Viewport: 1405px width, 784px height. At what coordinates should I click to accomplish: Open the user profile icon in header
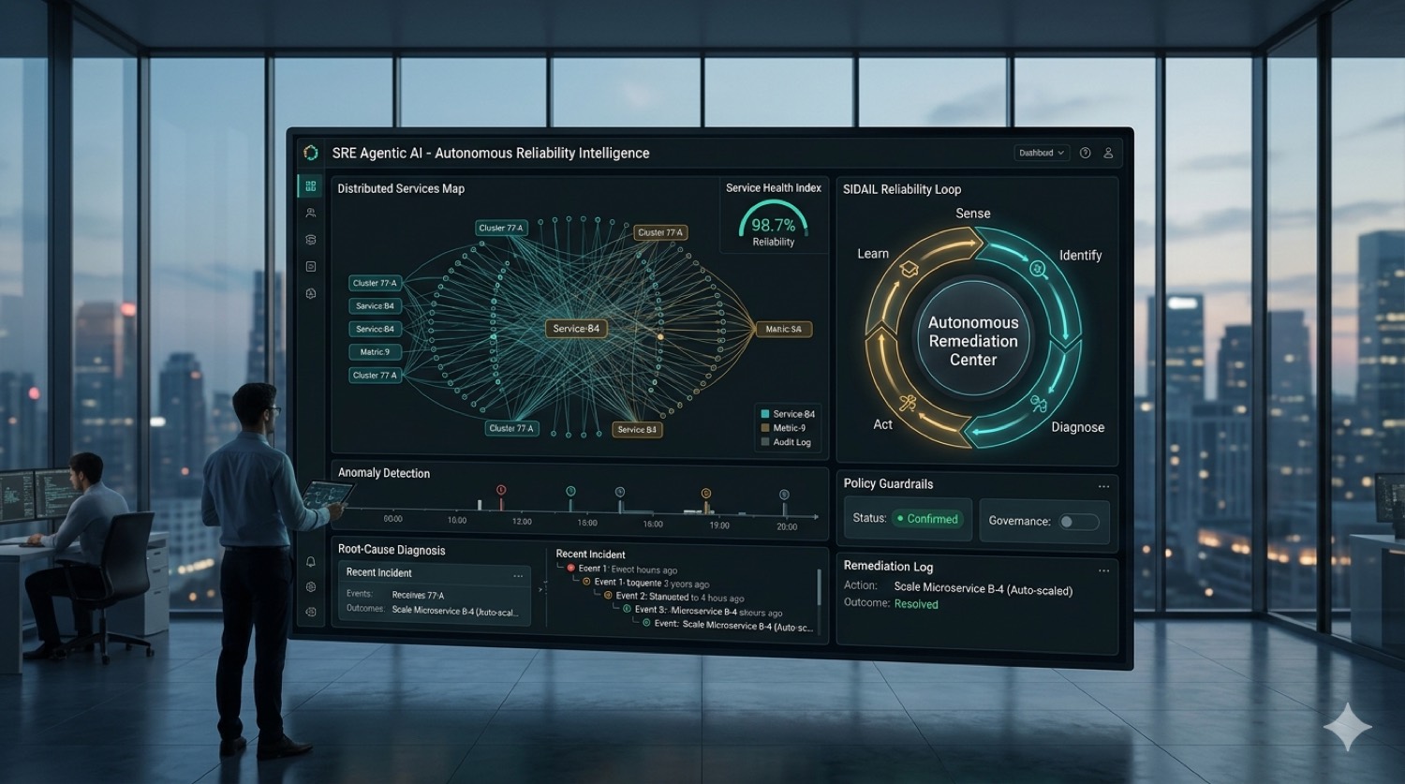click(x=1108, y=153)
